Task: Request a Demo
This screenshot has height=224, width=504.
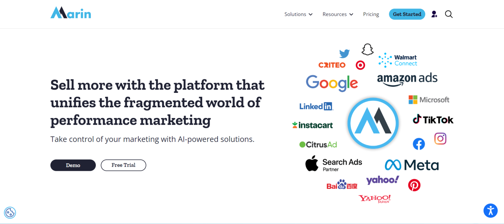Action: click(73, 165)
